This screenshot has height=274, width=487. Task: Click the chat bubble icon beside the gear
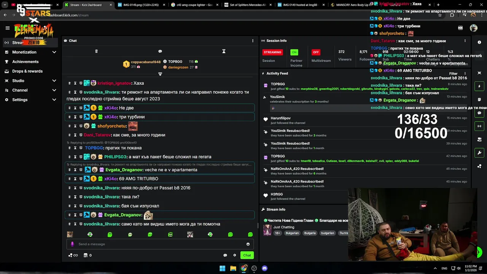point(225,255)
